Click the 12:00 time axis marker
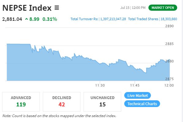The height and width of the screenshot is (122, 183). click(x=169, y=85)
